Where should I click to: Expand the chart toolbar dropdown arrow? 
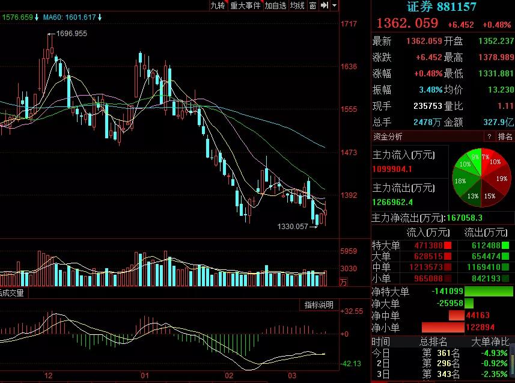[334, 5]
